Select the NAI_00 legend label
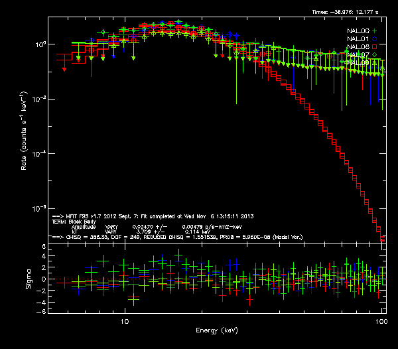398x349 pixels. point(358,31)
